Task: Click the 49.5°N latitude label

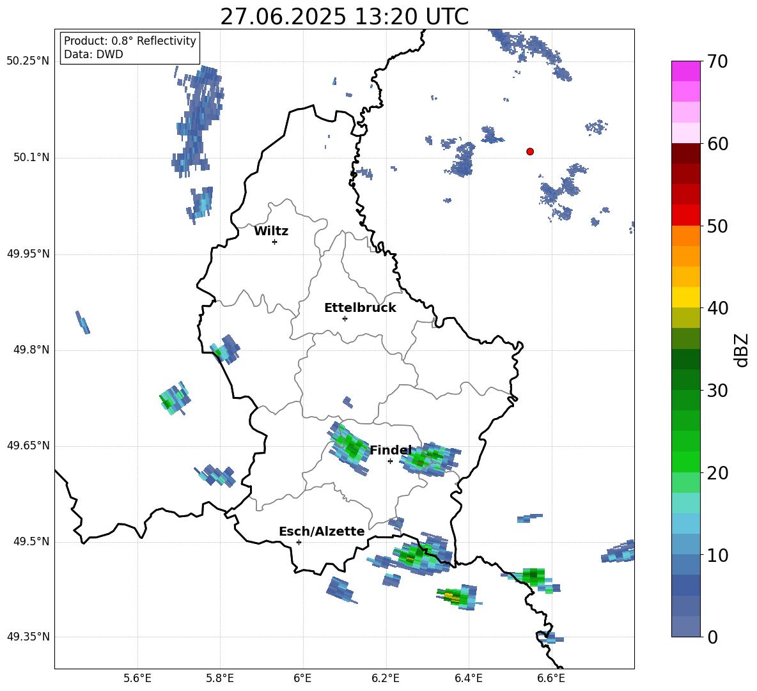Action: tap(31, 541)
